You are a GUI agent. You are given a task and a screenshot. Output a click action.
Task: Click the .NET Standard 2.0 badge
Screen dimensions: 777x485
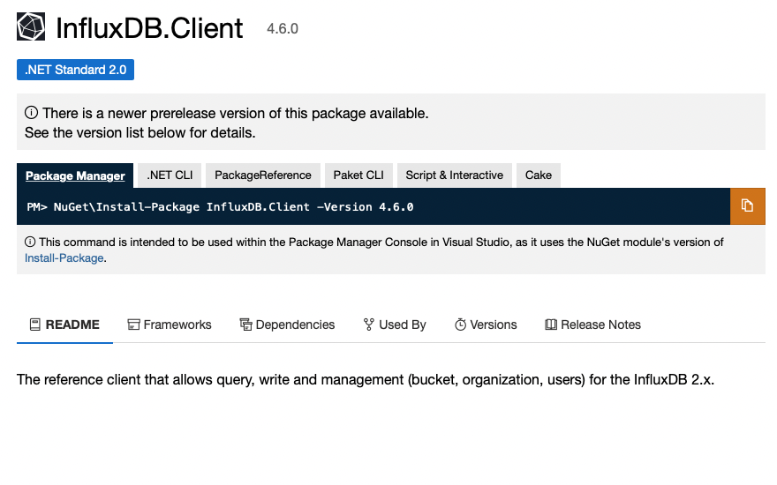tap(75, 70)
